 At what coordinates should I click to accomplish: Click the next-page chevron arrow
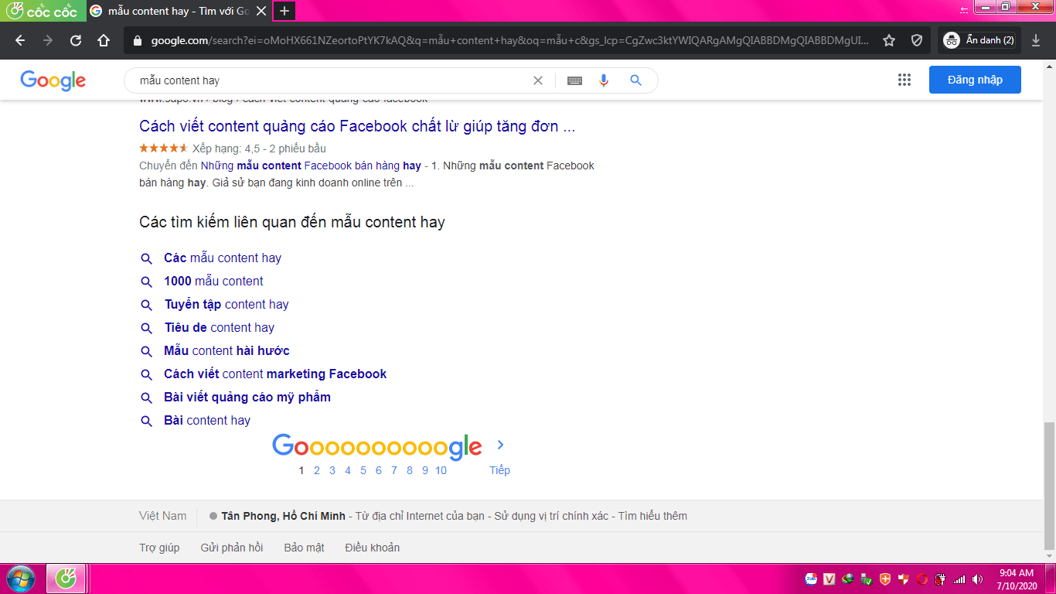pyautogui.click(x=500, y=445)
